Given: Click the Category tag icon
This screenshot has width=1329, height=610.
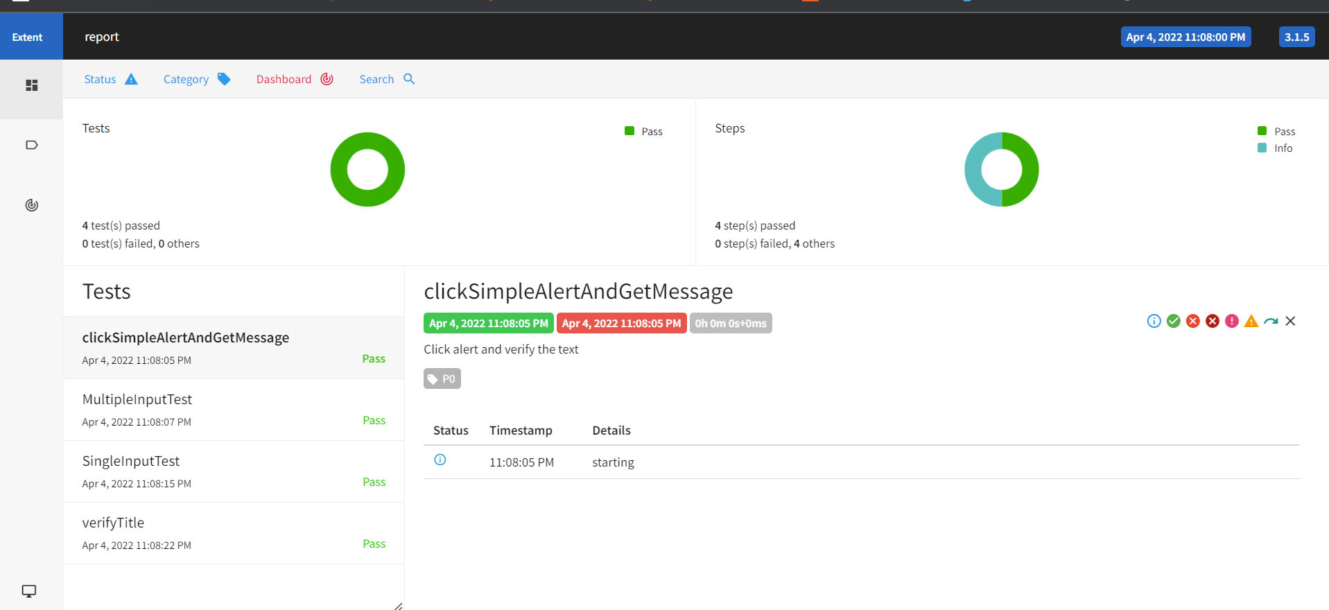Looking at the screenshot, I should coord(224,79).
